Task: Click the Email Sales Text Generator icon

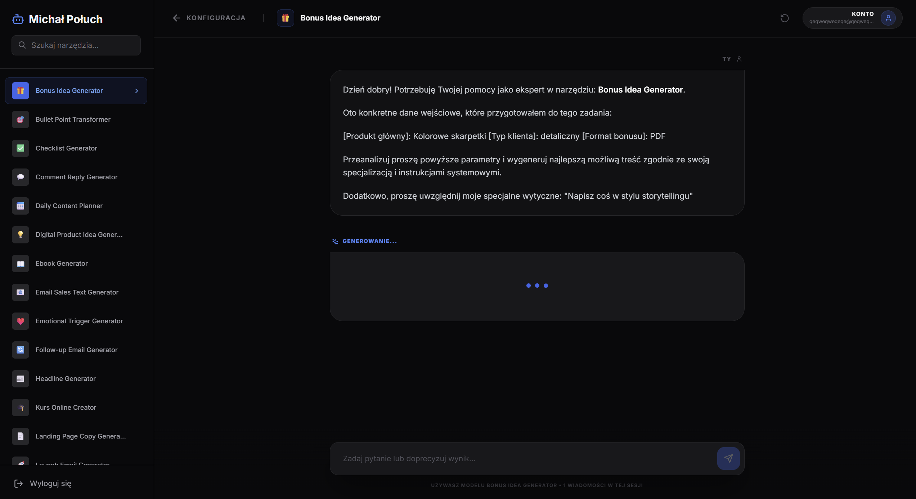Action: click(21, 292)
